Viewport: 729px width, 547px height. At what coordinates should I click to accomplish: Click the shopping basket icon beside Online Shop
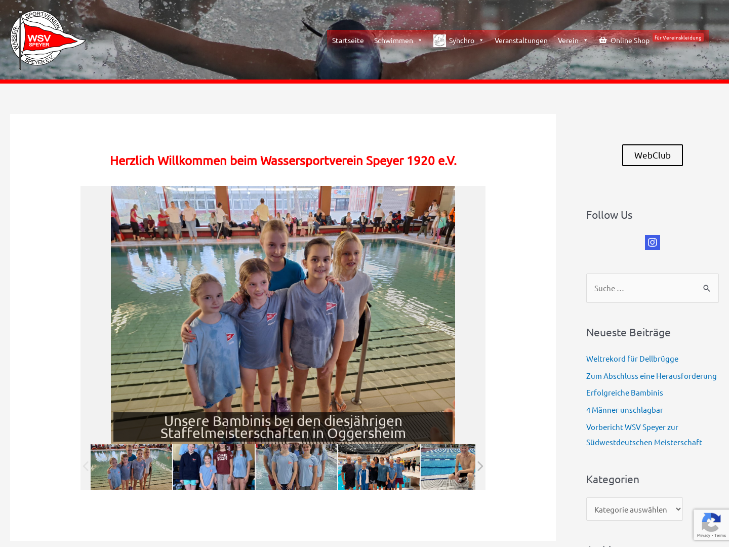point(603,40)
